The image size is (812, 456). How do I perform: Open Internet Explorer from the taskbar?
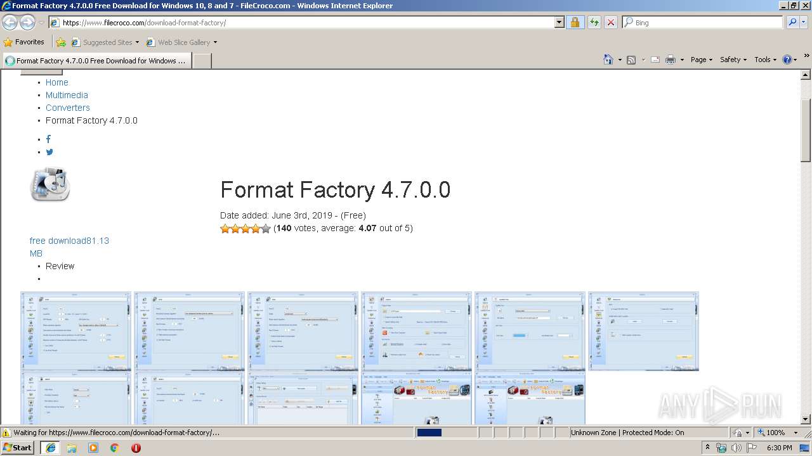pyautogui.click(x=50, y=448)
